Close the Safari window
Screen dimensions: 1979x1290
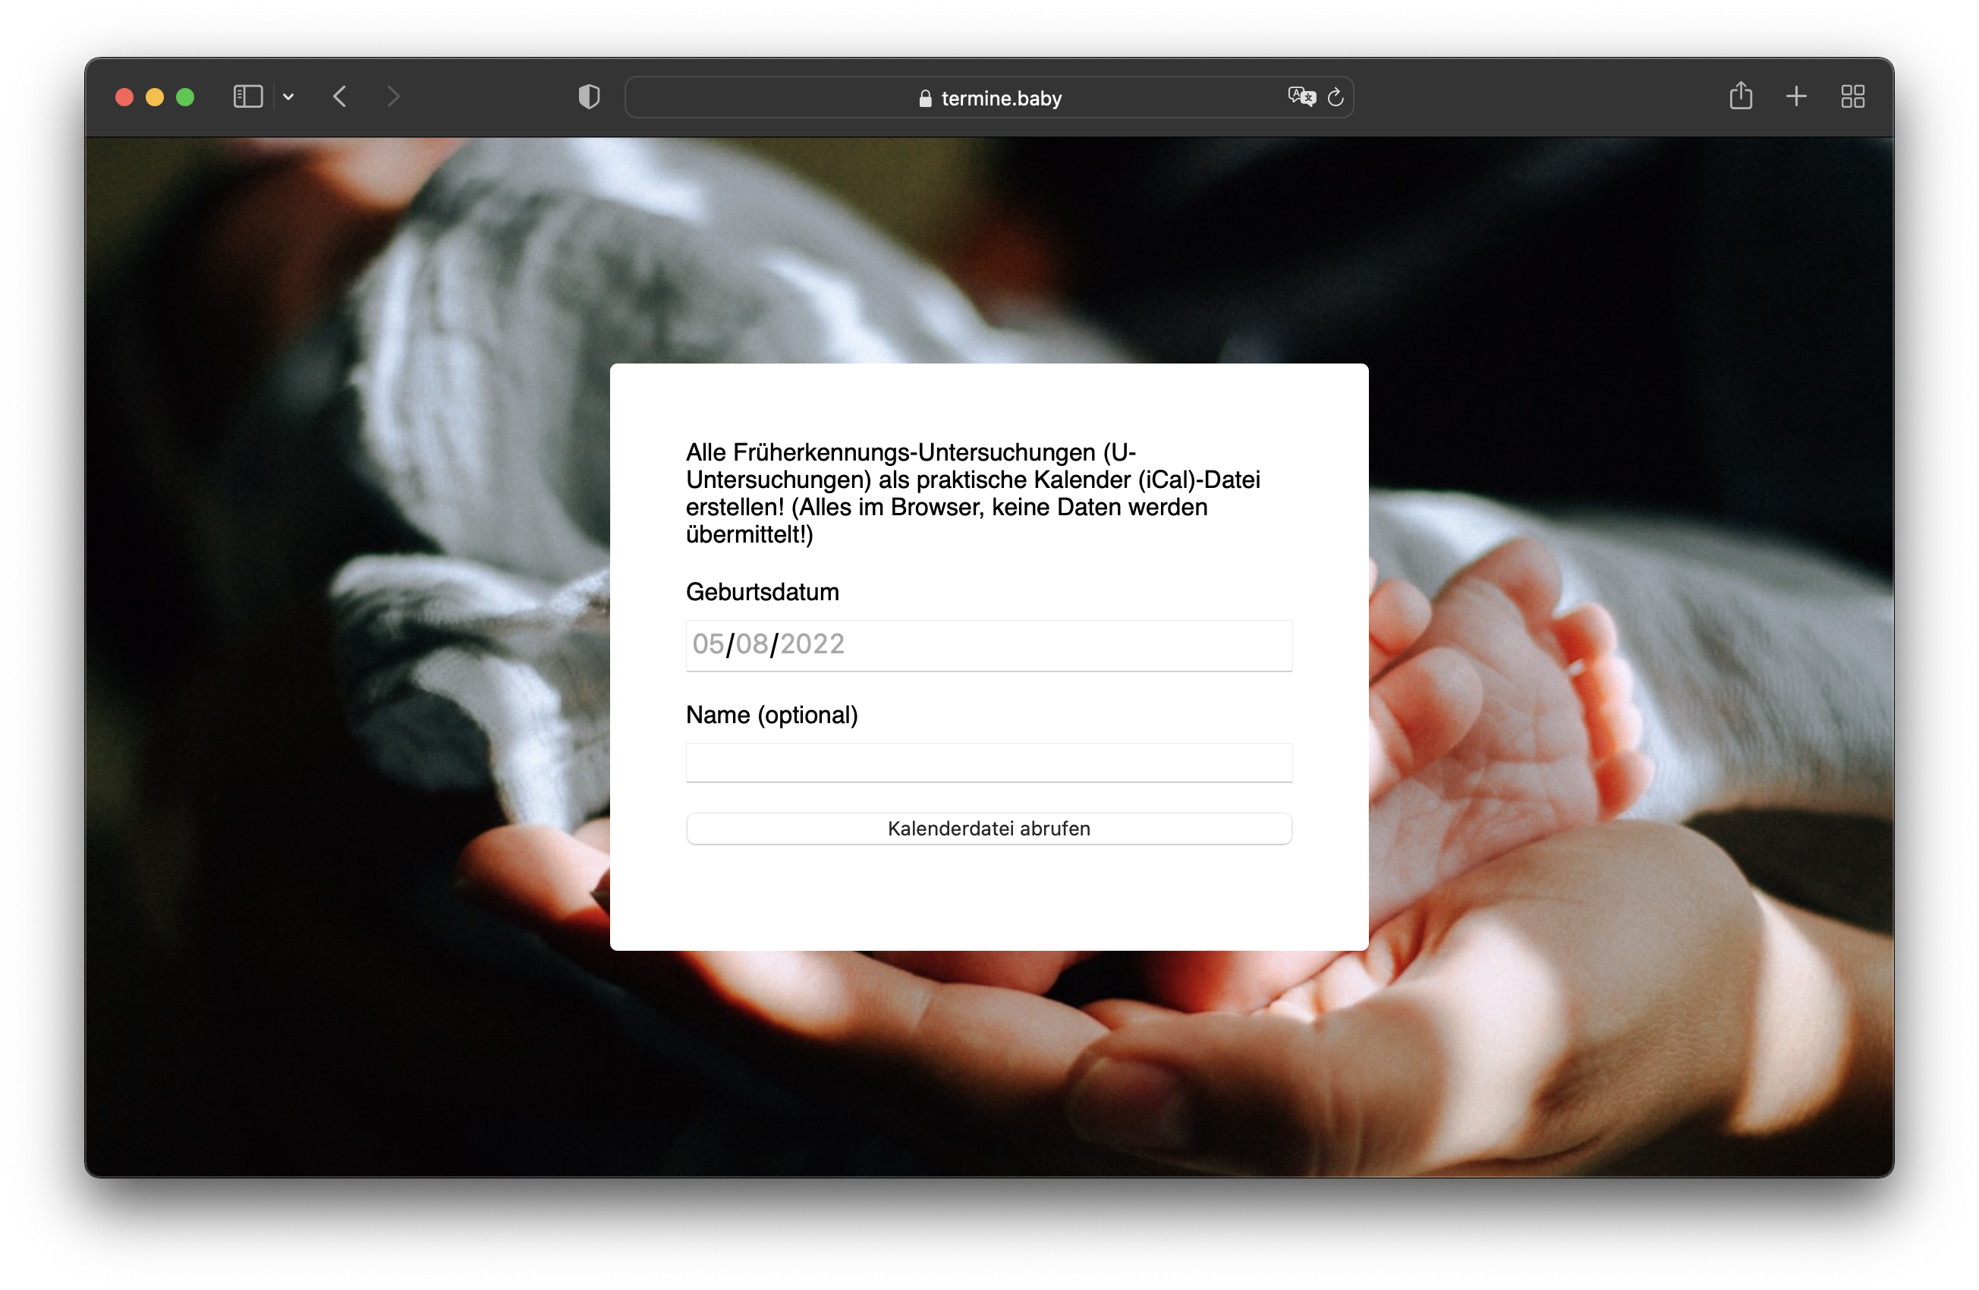[124, 97]
